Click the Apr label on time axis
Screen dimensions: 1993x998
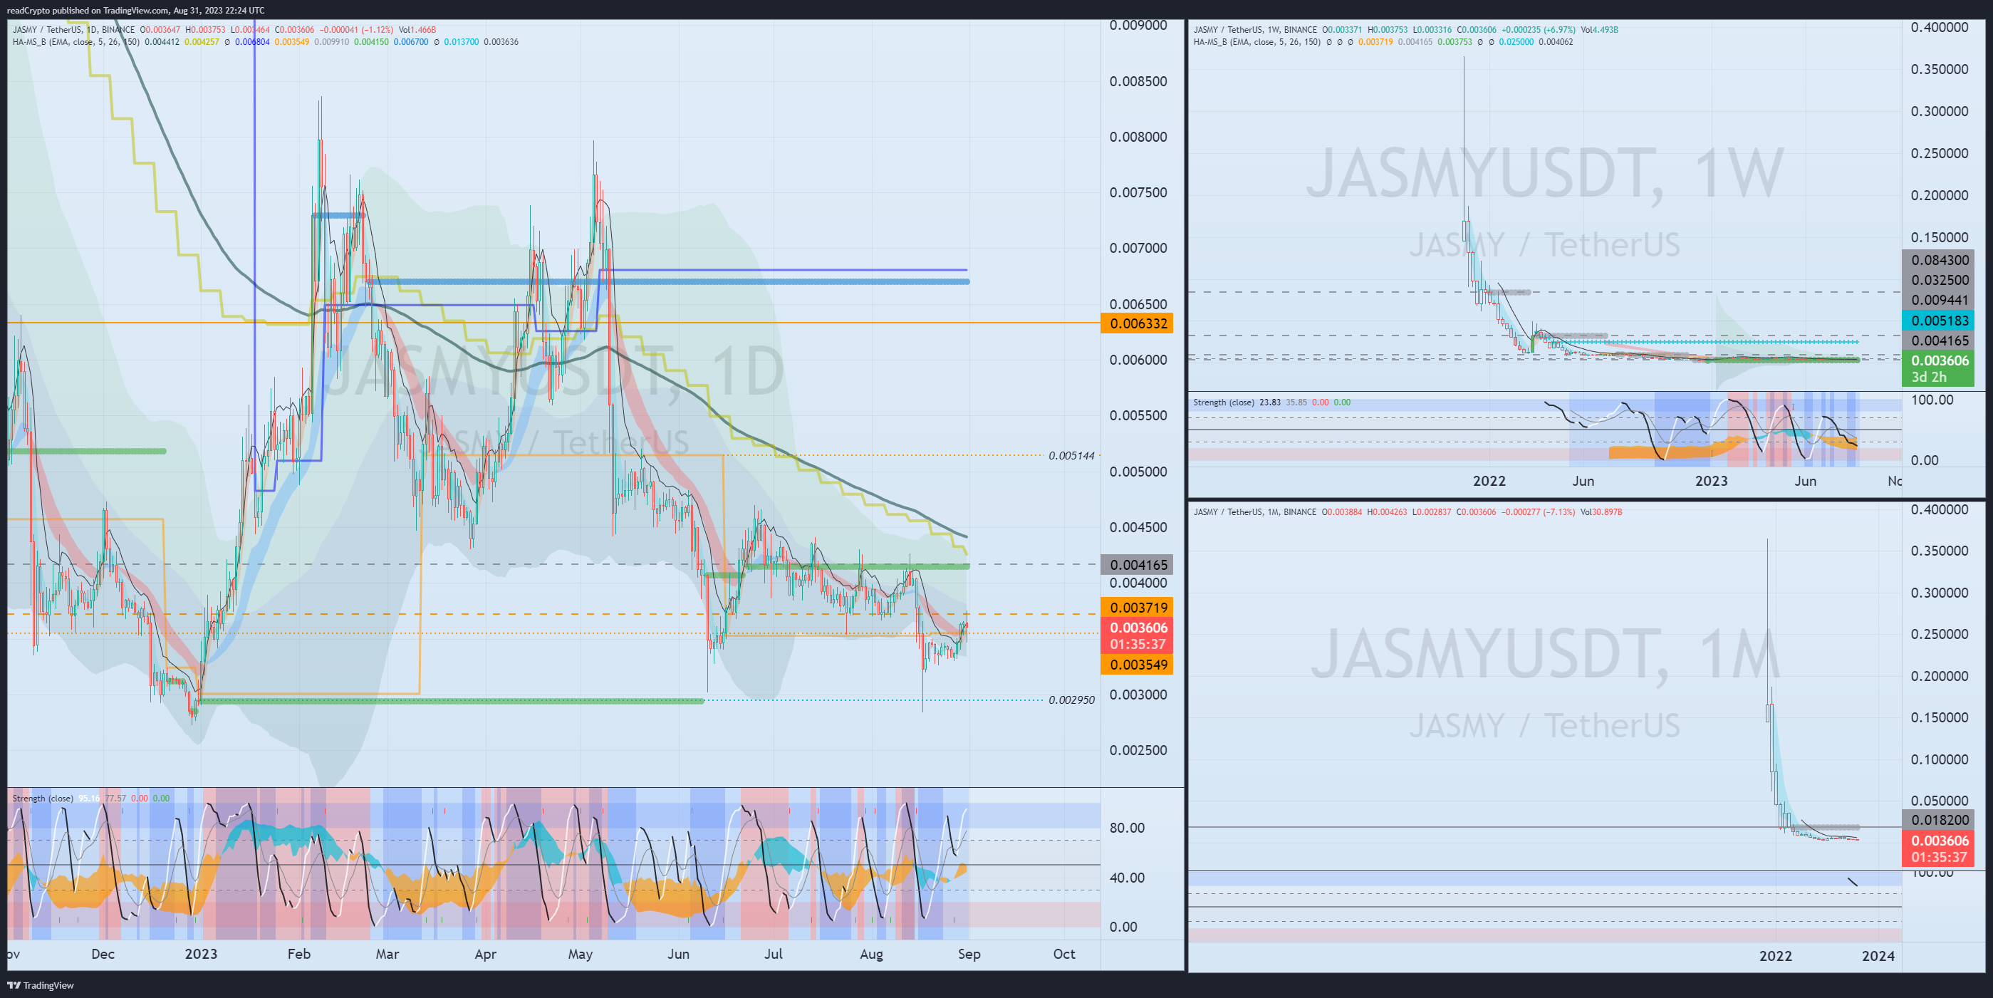[x=485, y=954]
